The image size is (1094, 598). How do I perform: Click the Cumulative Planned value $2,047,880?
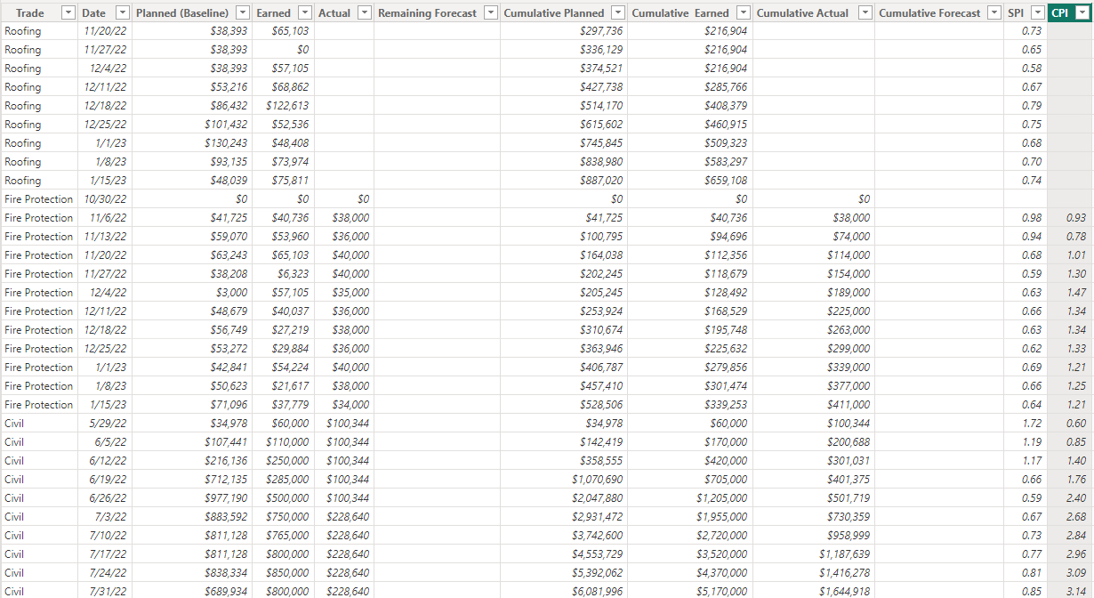[598, 498]
